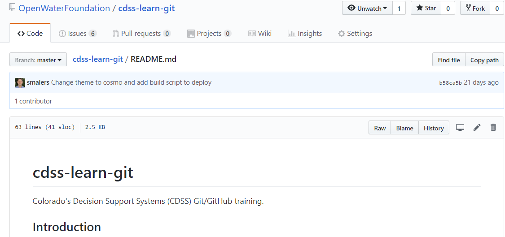505x237 pixels.
Task: Select the '63 lines (41 sloc)' text
Action: click(45, 127)
